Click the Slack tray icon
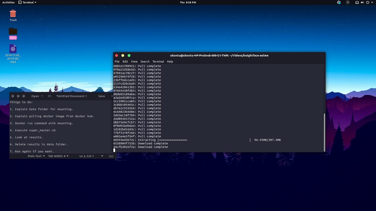This screenshot has width=376, height=211. click(339, 2)
